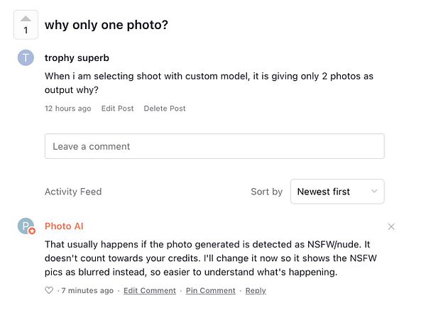Click the Photo AI avatar icon
The image size is (426, 325).
coord(26,226)
